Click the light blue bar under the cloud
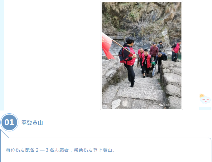 (205, 109)
